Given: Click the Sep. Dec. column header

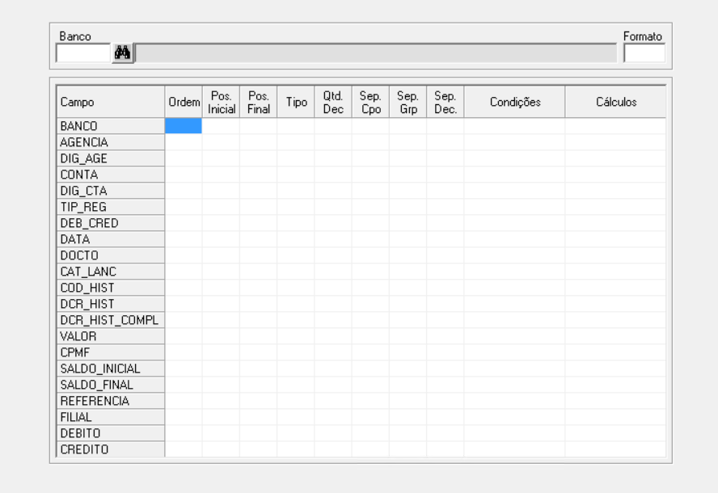Looking at the screenshot, I should point(445,102).
